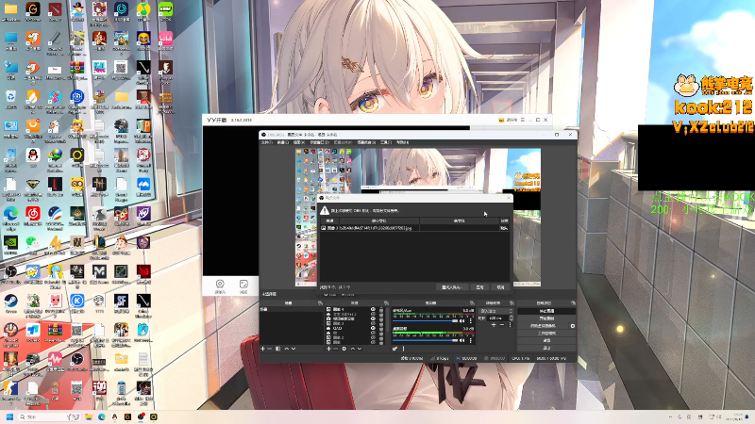
Task: Move scene down in OBS Scenes dock
Action: coord(294,349)
